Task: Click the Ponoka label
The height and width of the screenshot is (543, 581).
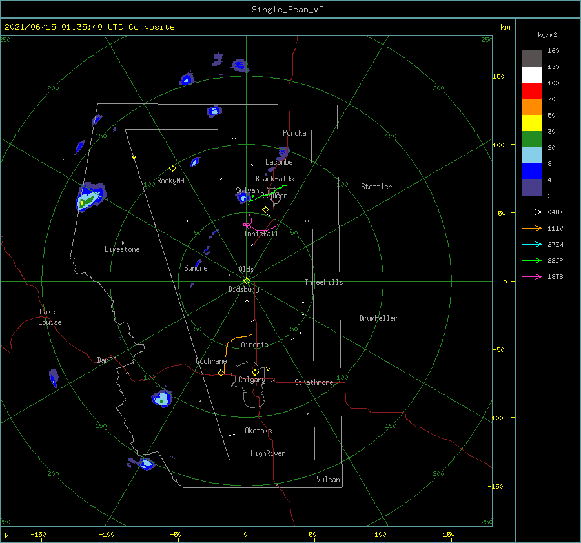Action: point(294,133)
